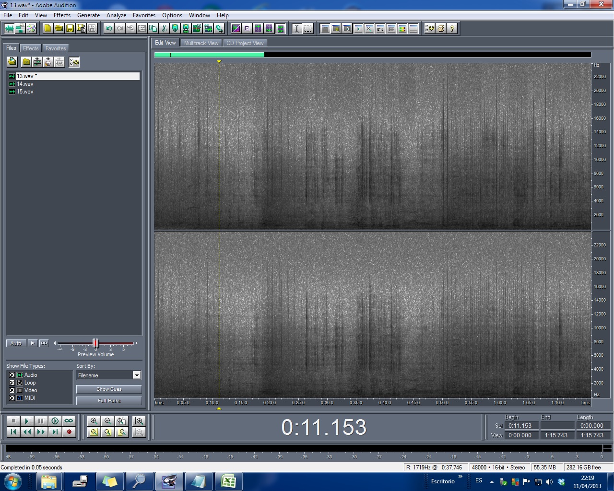Zoom in horizontally with magnifier plus
The width and height of the screenshot is (614, 491).
coord(94,421)
